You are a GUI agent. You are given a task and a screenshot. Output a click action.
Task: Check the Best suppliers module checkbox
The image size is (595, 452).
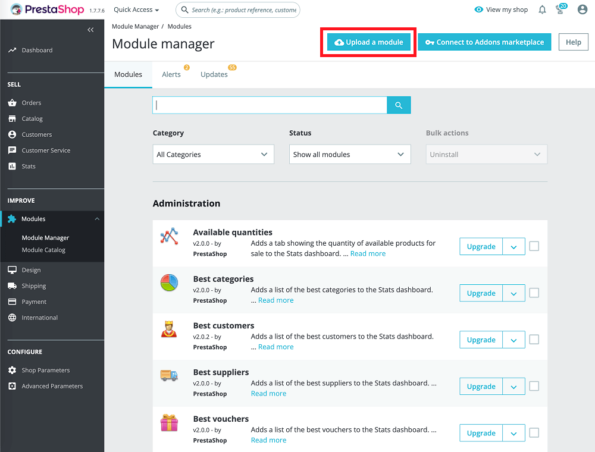(534, 386)
